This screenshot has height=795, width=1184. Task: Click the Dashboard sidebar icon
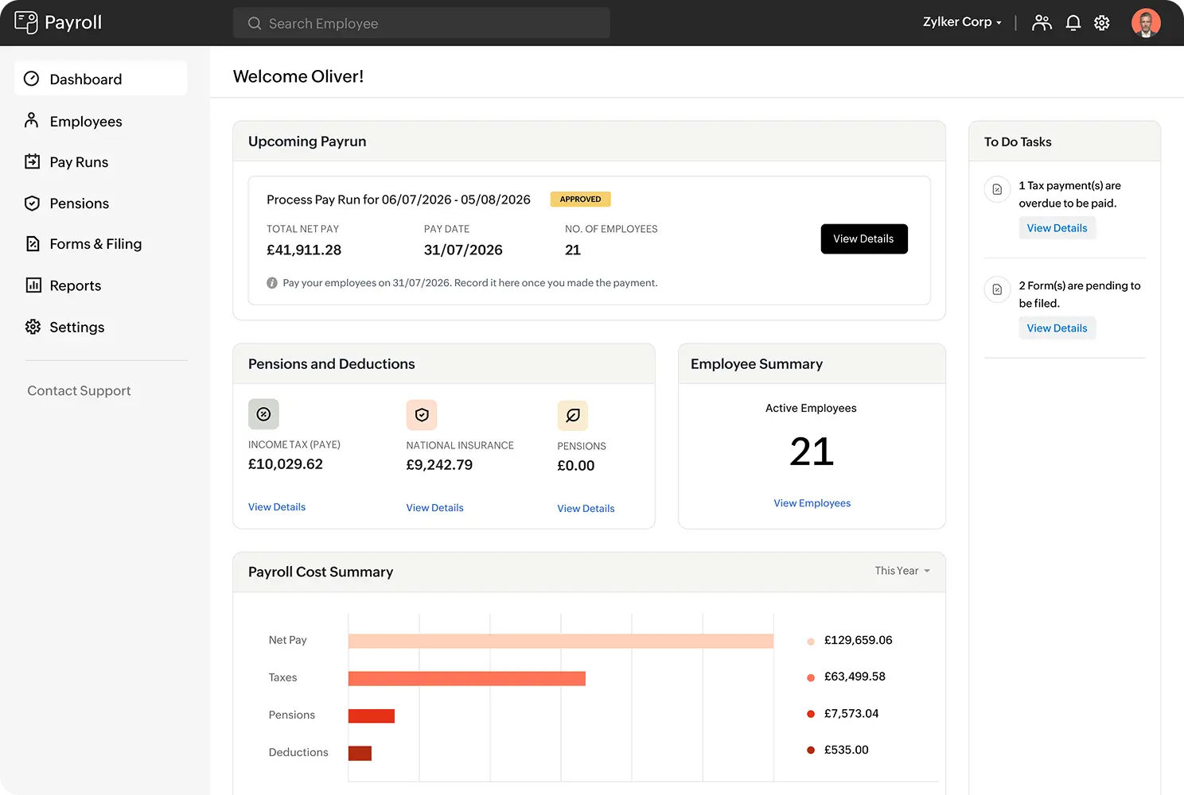[x=32, y=79]
